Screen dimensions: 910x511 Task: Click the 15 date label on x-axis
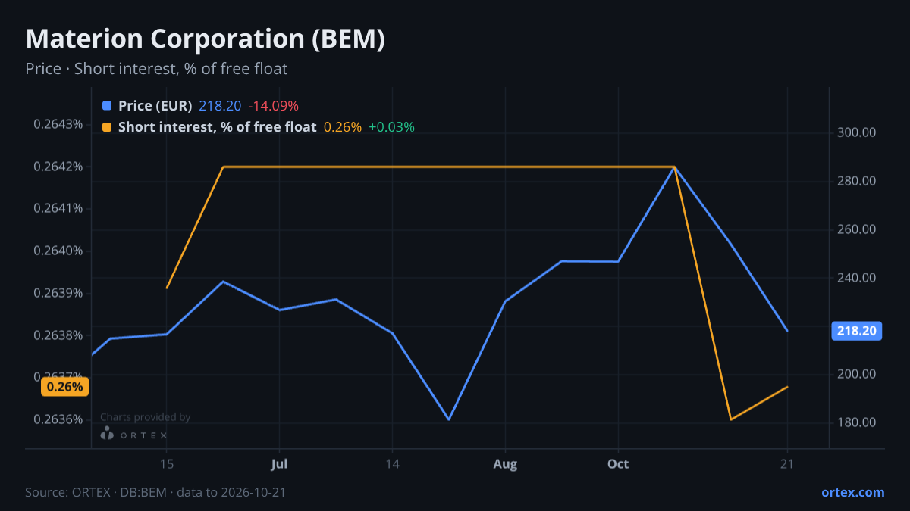point(166,464)
